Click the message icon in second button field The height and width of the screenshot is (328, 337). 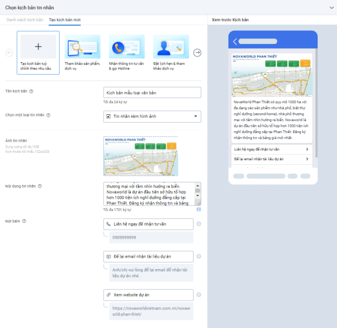point(109,257)
